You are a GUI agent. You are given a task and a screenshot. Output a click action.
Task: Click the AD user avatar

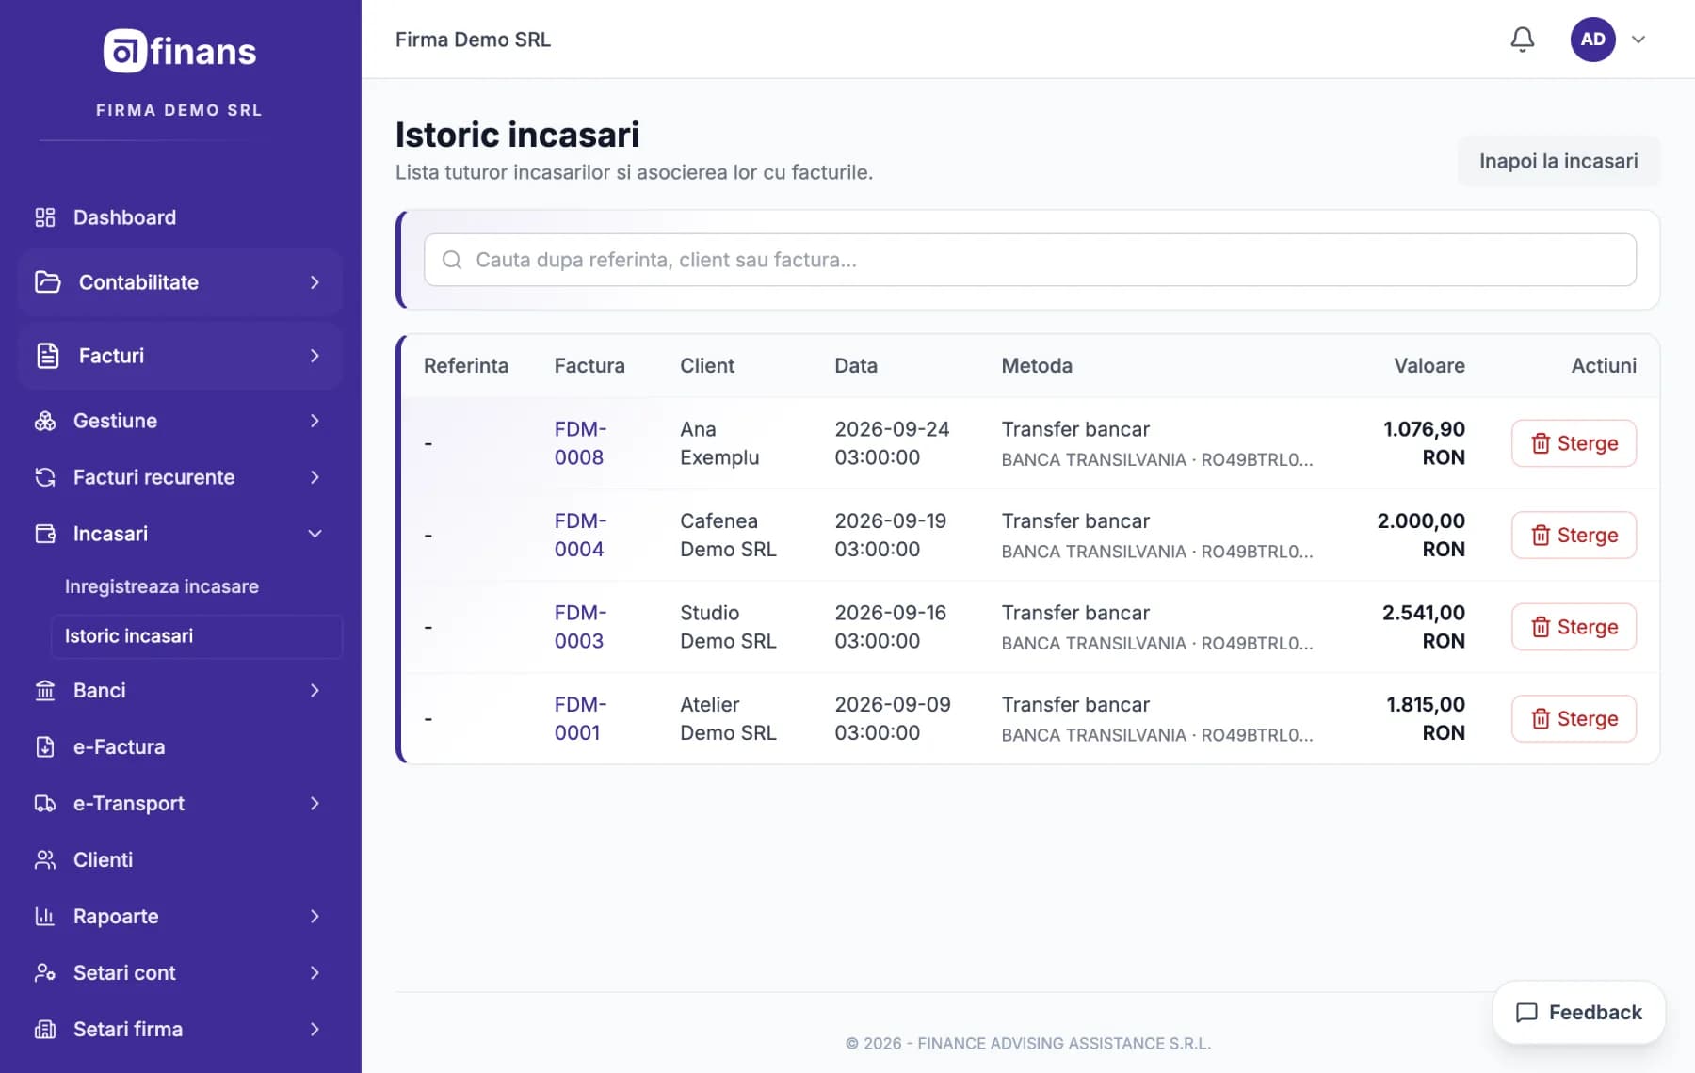[x=1592, y=40]
